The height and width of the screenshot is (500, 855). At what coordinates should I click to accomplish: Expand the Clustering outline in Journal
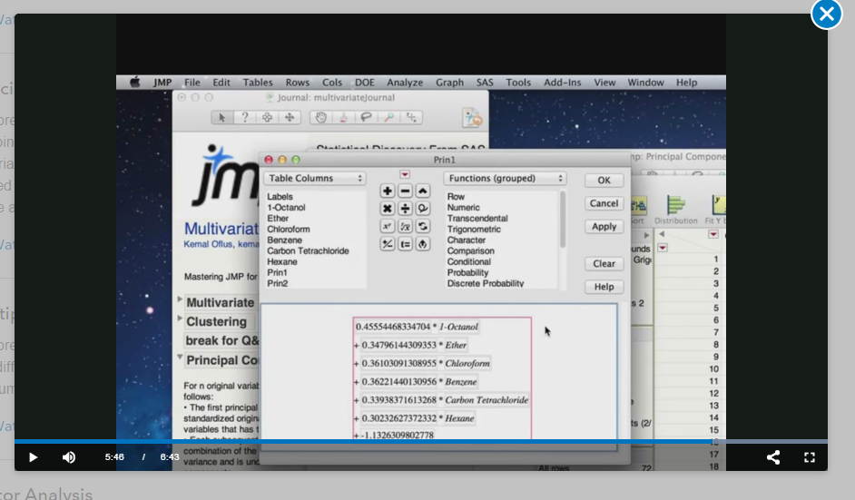(180, 319)
